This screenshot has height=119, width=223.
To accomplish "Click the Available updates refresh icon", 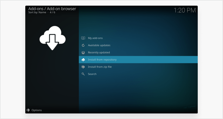I will [x=83, y=45].
